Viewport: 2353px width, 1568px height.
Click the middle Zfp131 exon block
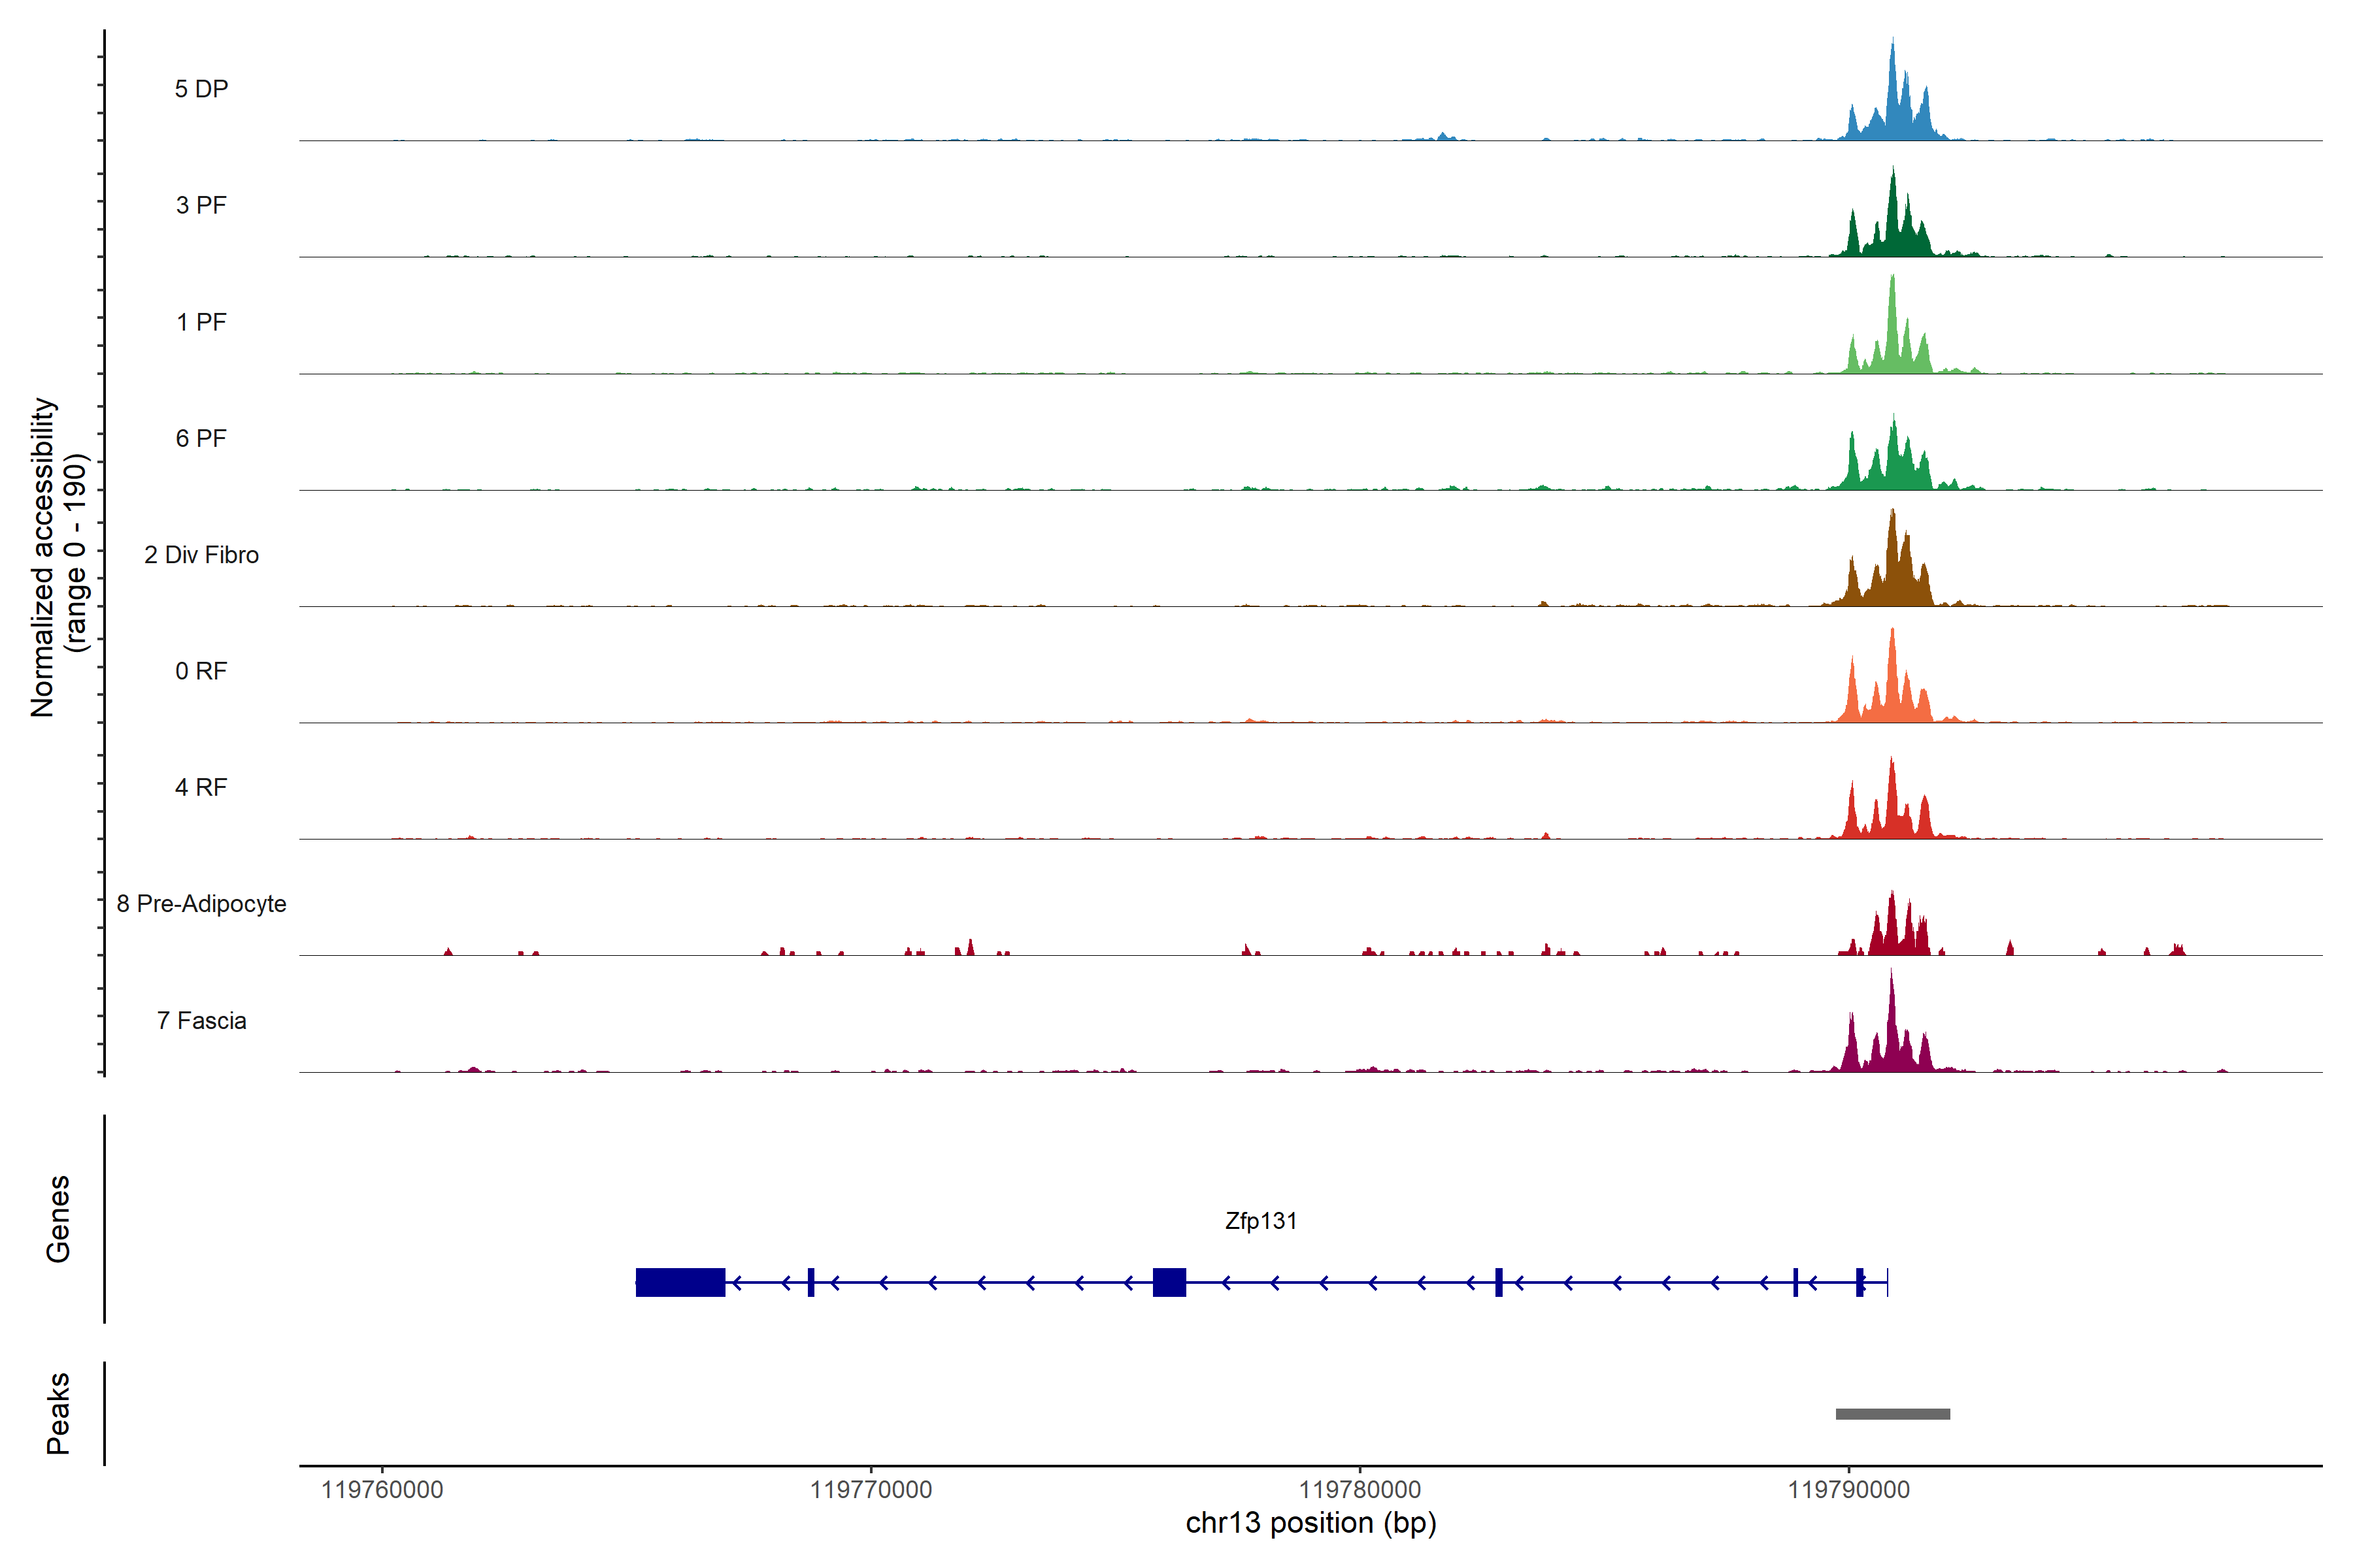coord(1169,1282)
